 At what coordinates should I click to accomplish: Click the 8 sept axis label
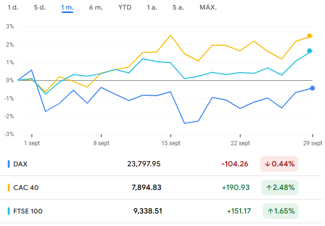(x=101, y=143)
